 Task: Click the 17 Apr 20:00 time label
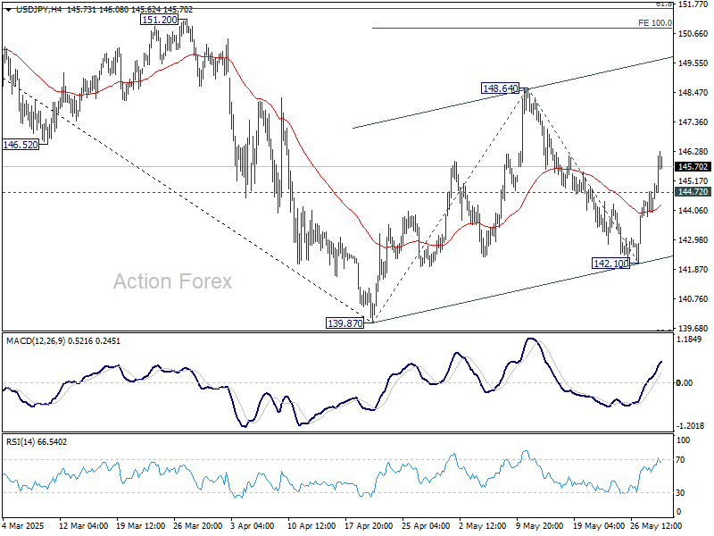pyautogui.click(x=369, y=526)
